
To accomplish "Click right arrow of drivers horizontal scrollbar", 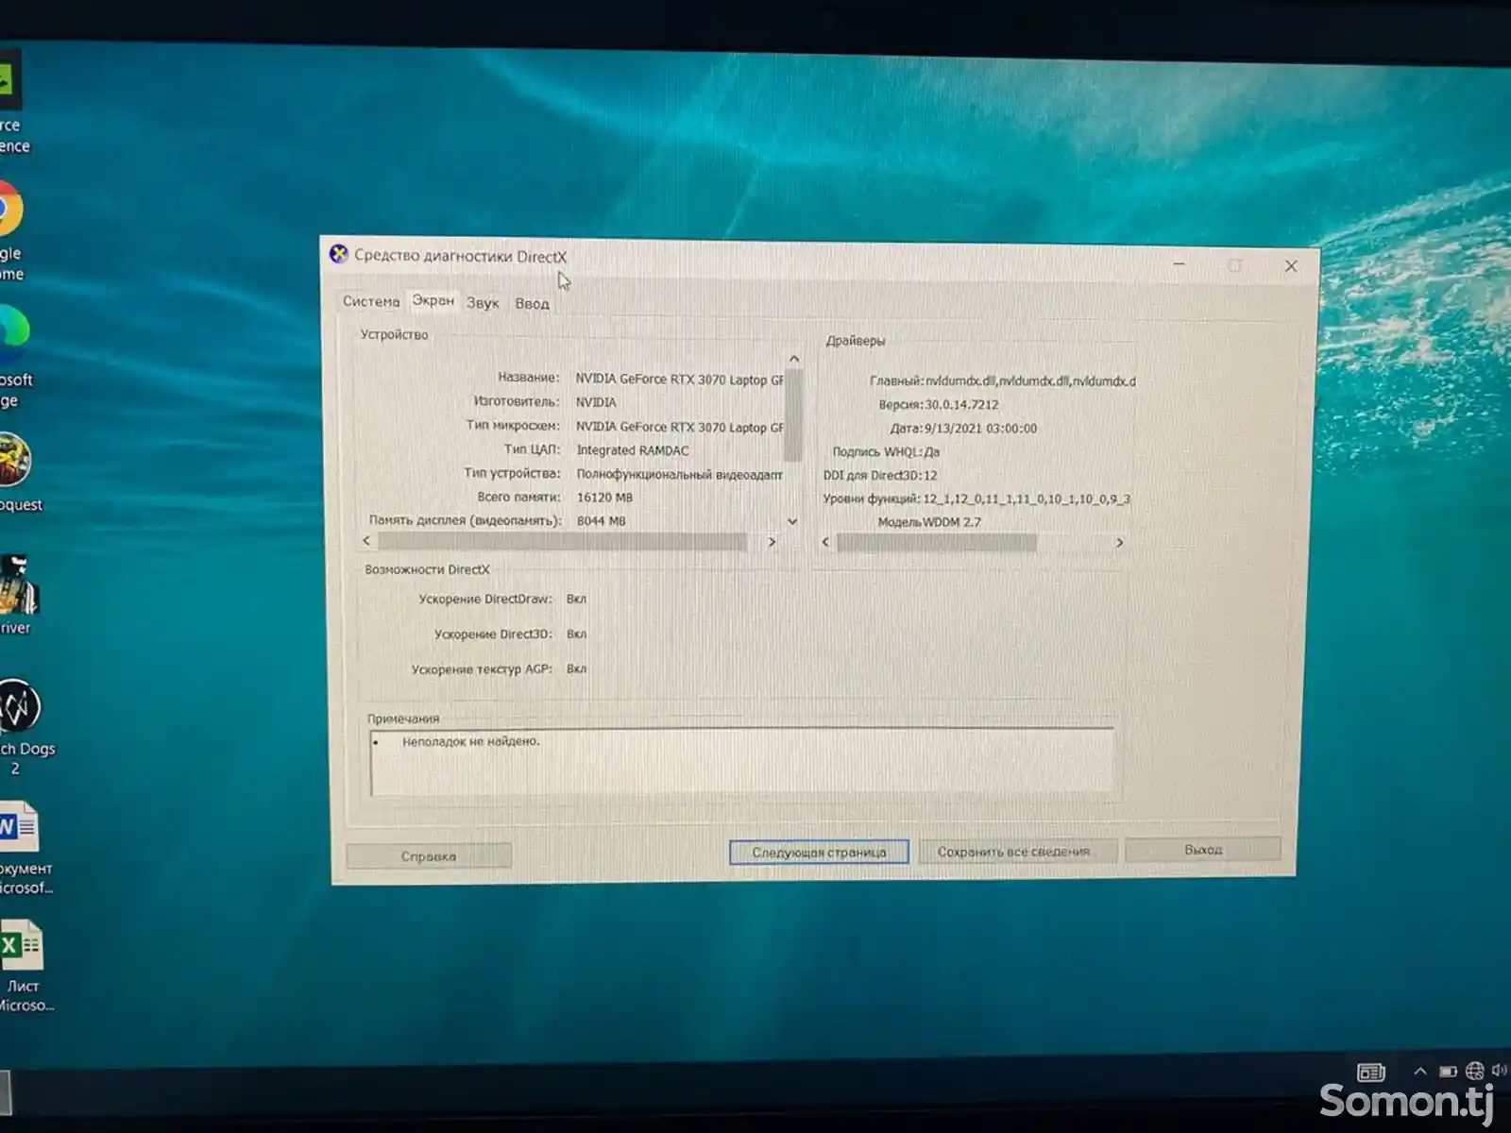I will click(1120, 543).
